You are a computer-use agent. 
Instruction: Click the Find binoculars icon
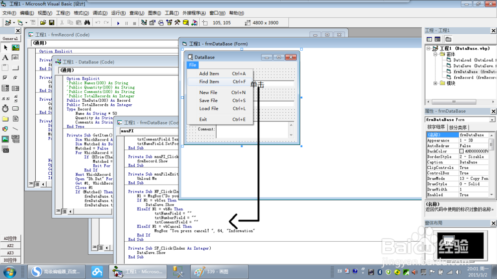[x=87, y=22]
